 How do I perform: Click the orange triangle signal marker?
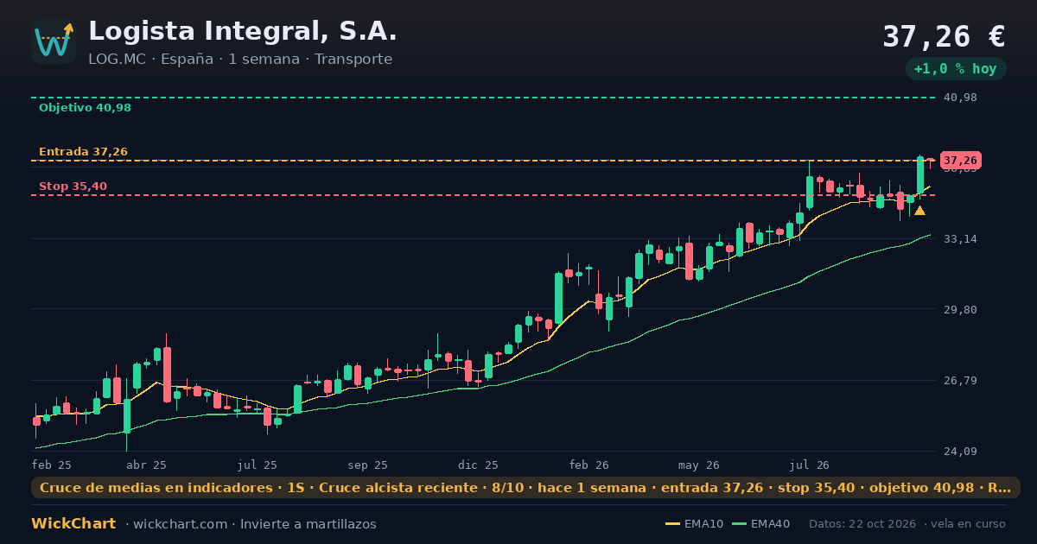[919, 211]
